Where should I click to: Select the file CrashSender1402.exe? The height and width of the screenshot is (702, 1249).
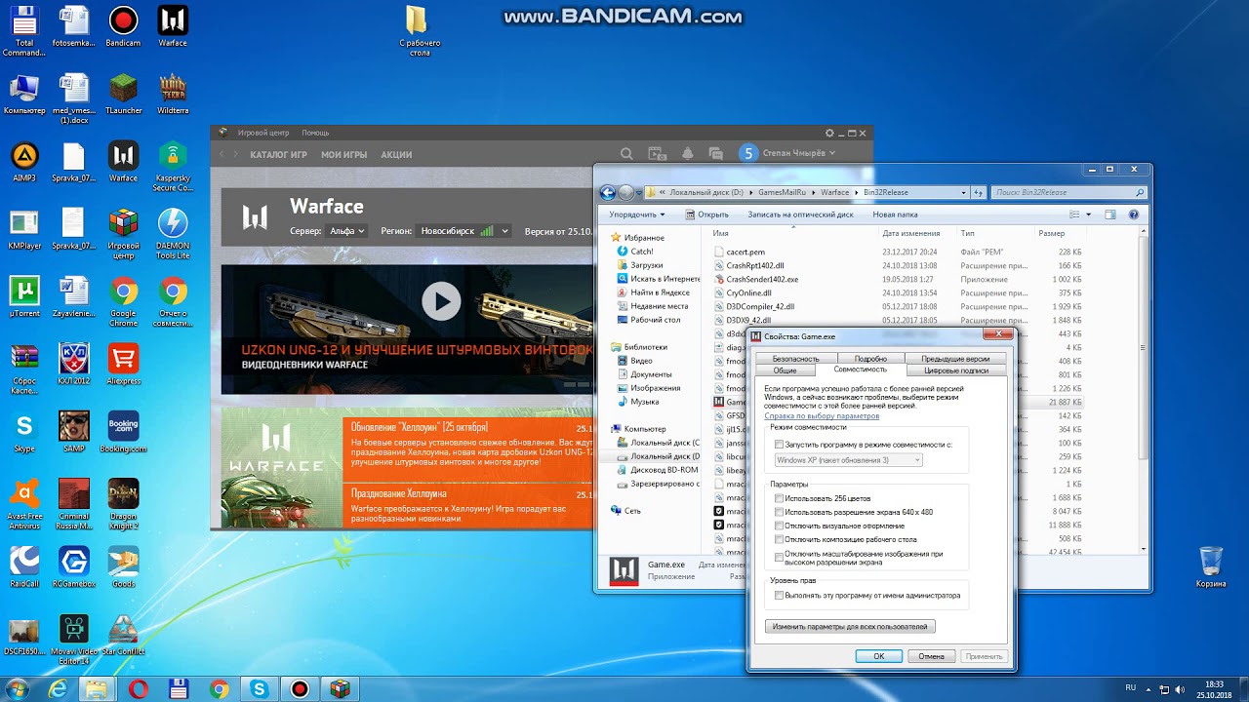[762, 279]
